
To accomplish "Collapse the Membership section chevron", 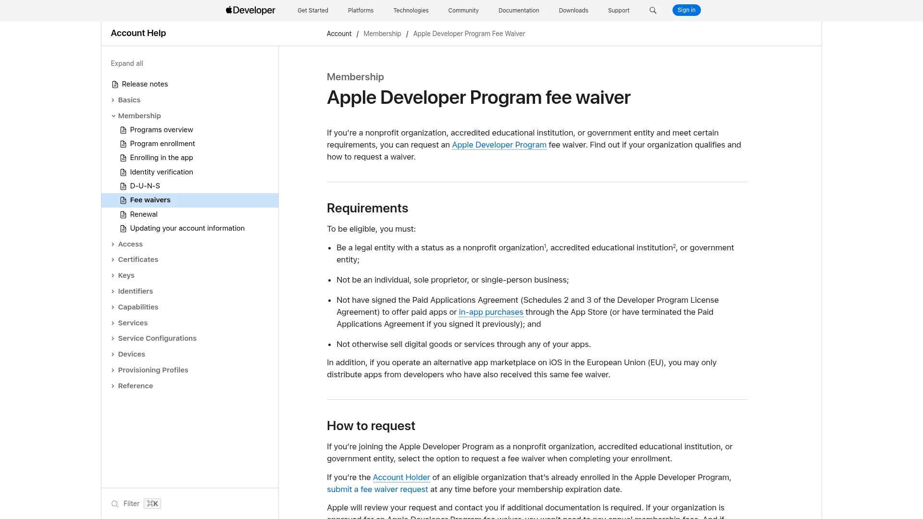I will point(113,116).
